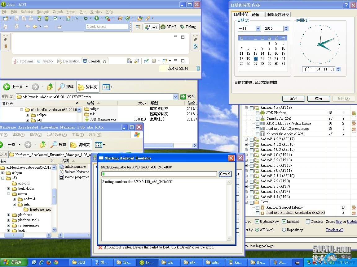Check Android 4.3 (API 18) checkbox
This screenshot has height=267, width=357.
(252, 108)
